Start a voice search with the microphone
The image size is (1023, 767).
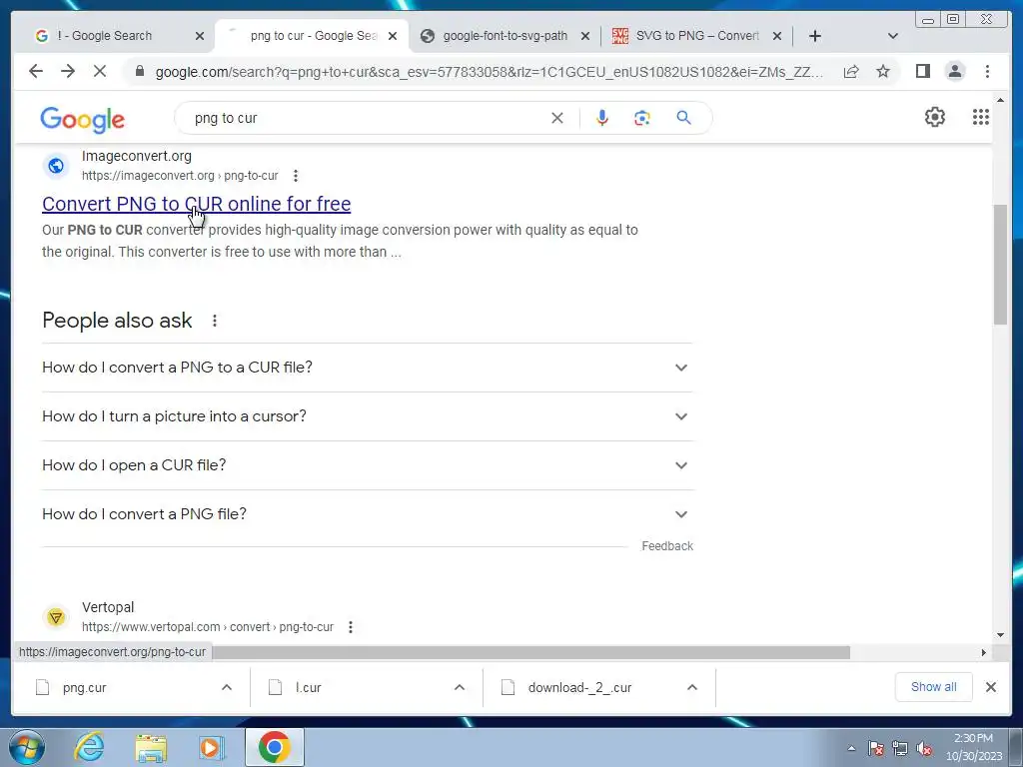pyautogui.click(x=602, y=118)
